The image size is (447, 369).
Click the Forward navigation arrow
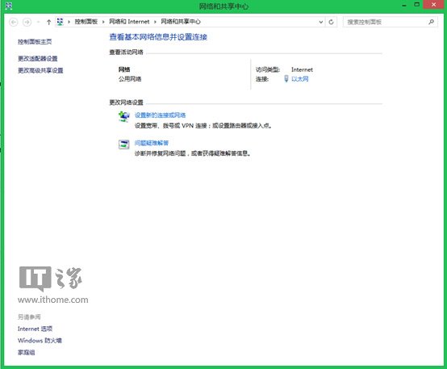click(x=27, y=22)
